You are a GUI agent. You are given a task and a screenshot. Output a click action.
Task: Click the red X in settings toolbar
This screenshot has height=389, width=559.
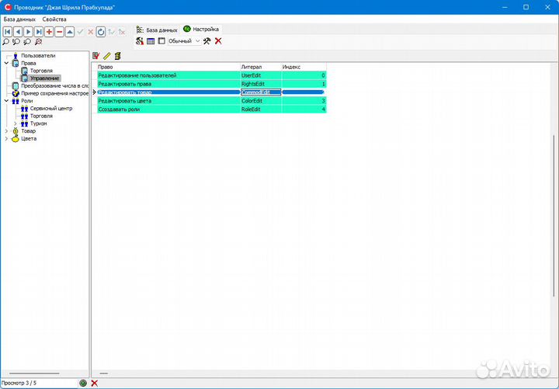[x=218, y=41]
